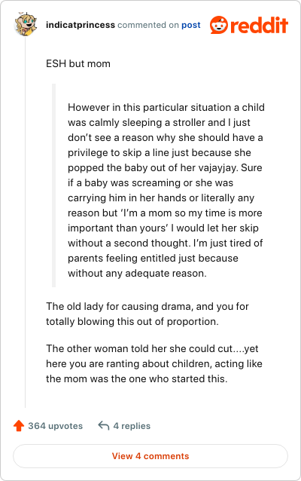Open the indicatprincess username profile
This screenshot has width=301, height=481.
(x=81, y=25)
